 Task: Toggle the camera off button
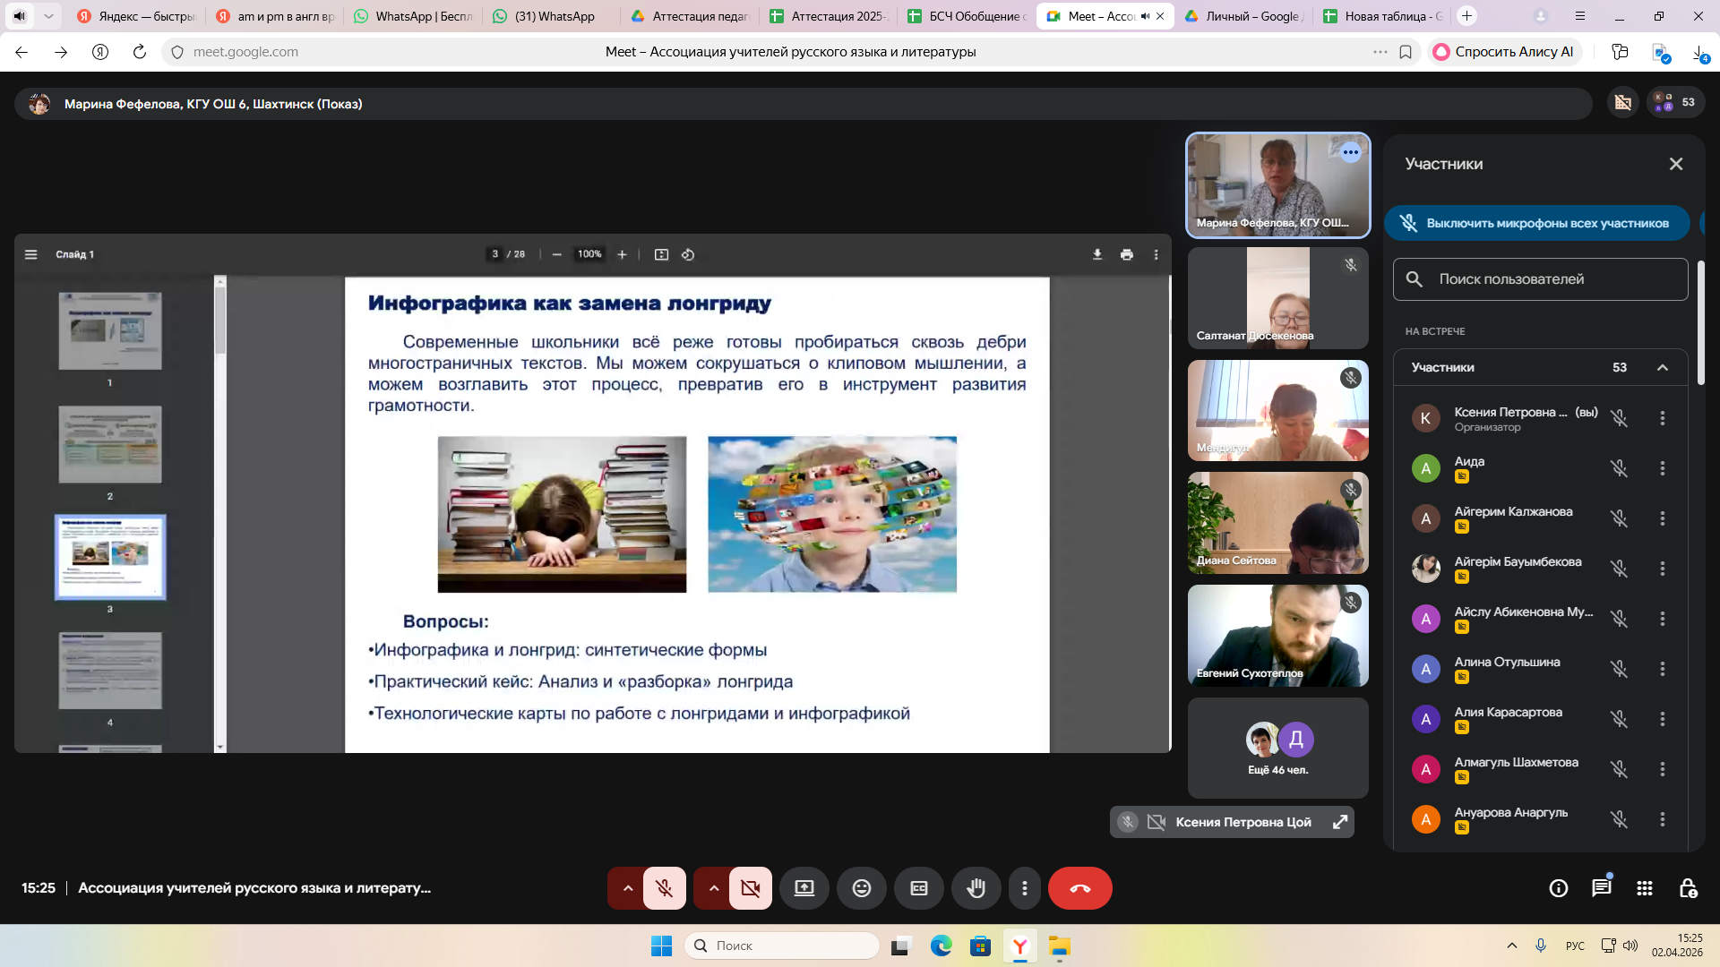pyautogui.click(x=750, y=888)
